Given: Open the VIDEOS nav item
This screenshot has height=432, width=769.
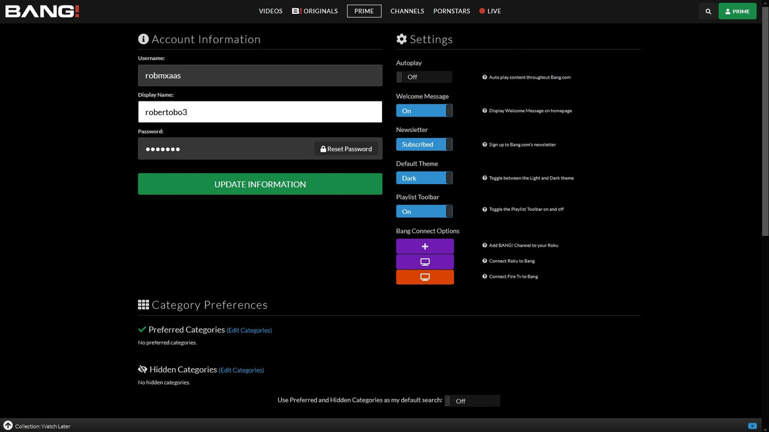Looking at the screenshot, I should pyautogui.click(x=270, y=11).
